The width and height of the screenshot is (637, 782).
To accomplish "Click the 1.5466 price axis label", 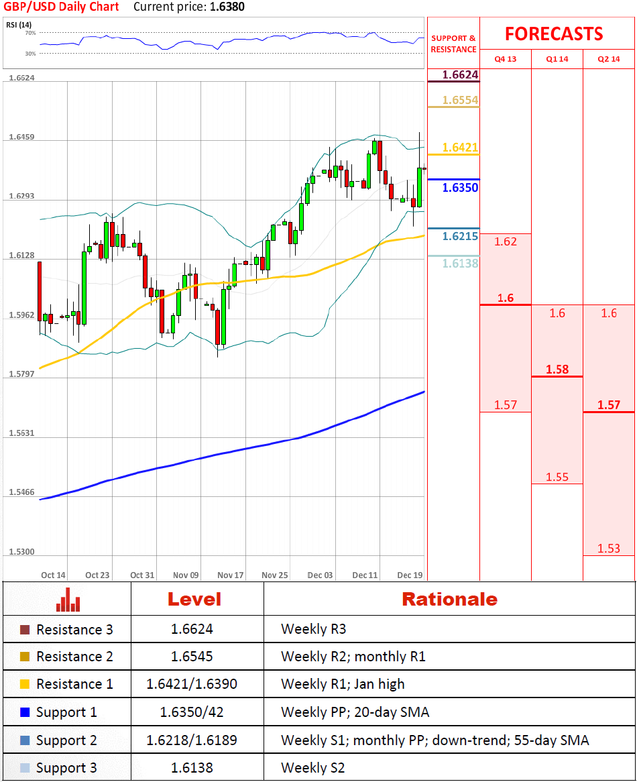I will point(22,493).
